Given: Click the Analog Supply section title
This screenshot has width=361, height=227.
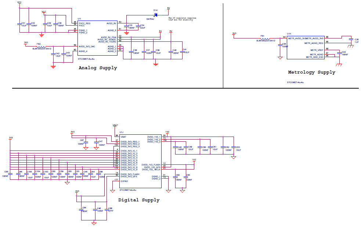Looking at the screenshot, I should (x=98, y=68).
